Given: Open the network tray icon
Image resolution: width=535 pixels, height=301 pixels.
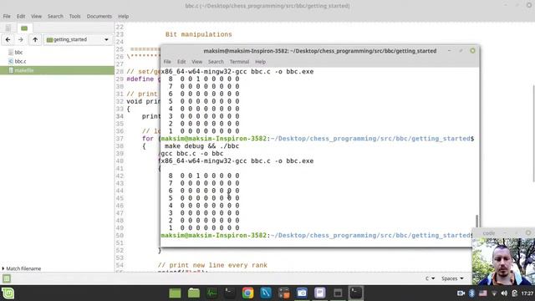Looking at the screenshot, I should point(494,293).
